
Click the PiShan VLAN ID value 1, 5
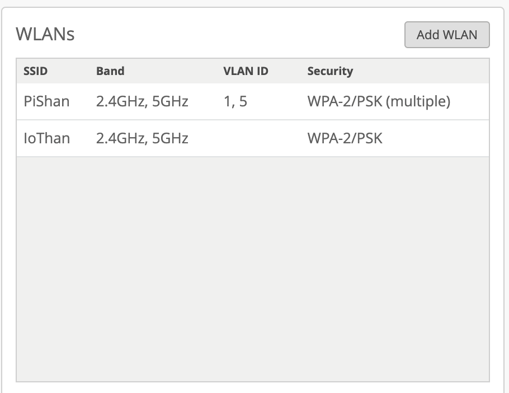click(235, 101)
